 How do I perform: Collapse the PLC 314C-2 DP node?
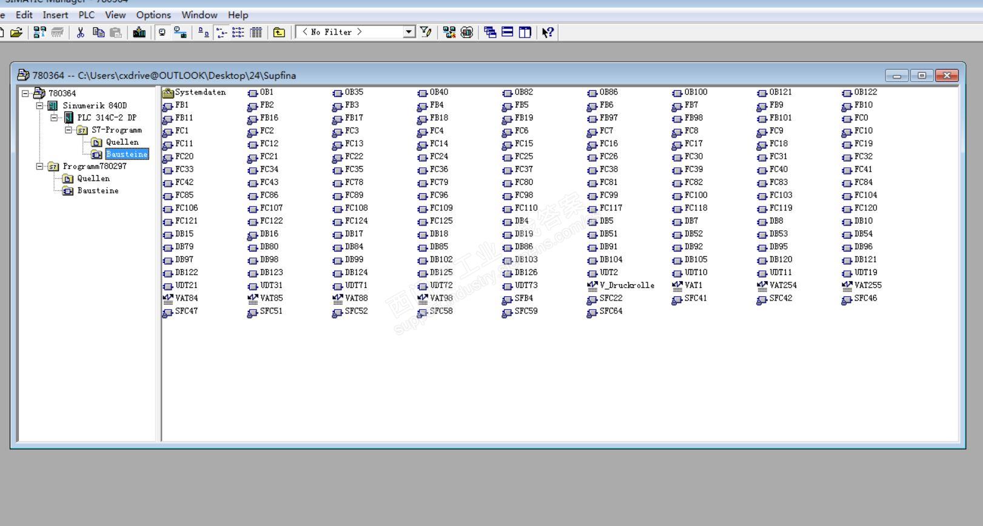(55, 118)
